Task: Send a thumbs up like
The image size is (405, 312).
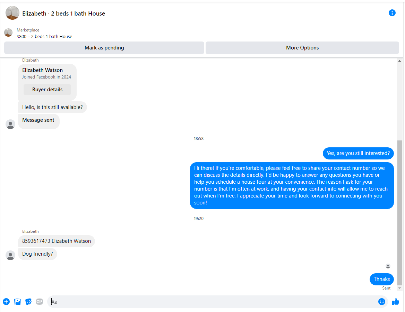Action: (x=395, y=302)
